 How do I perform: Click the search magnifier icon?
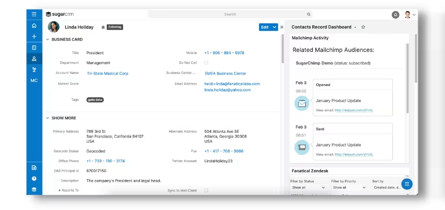pyautogui.click(x=309, y=14)
